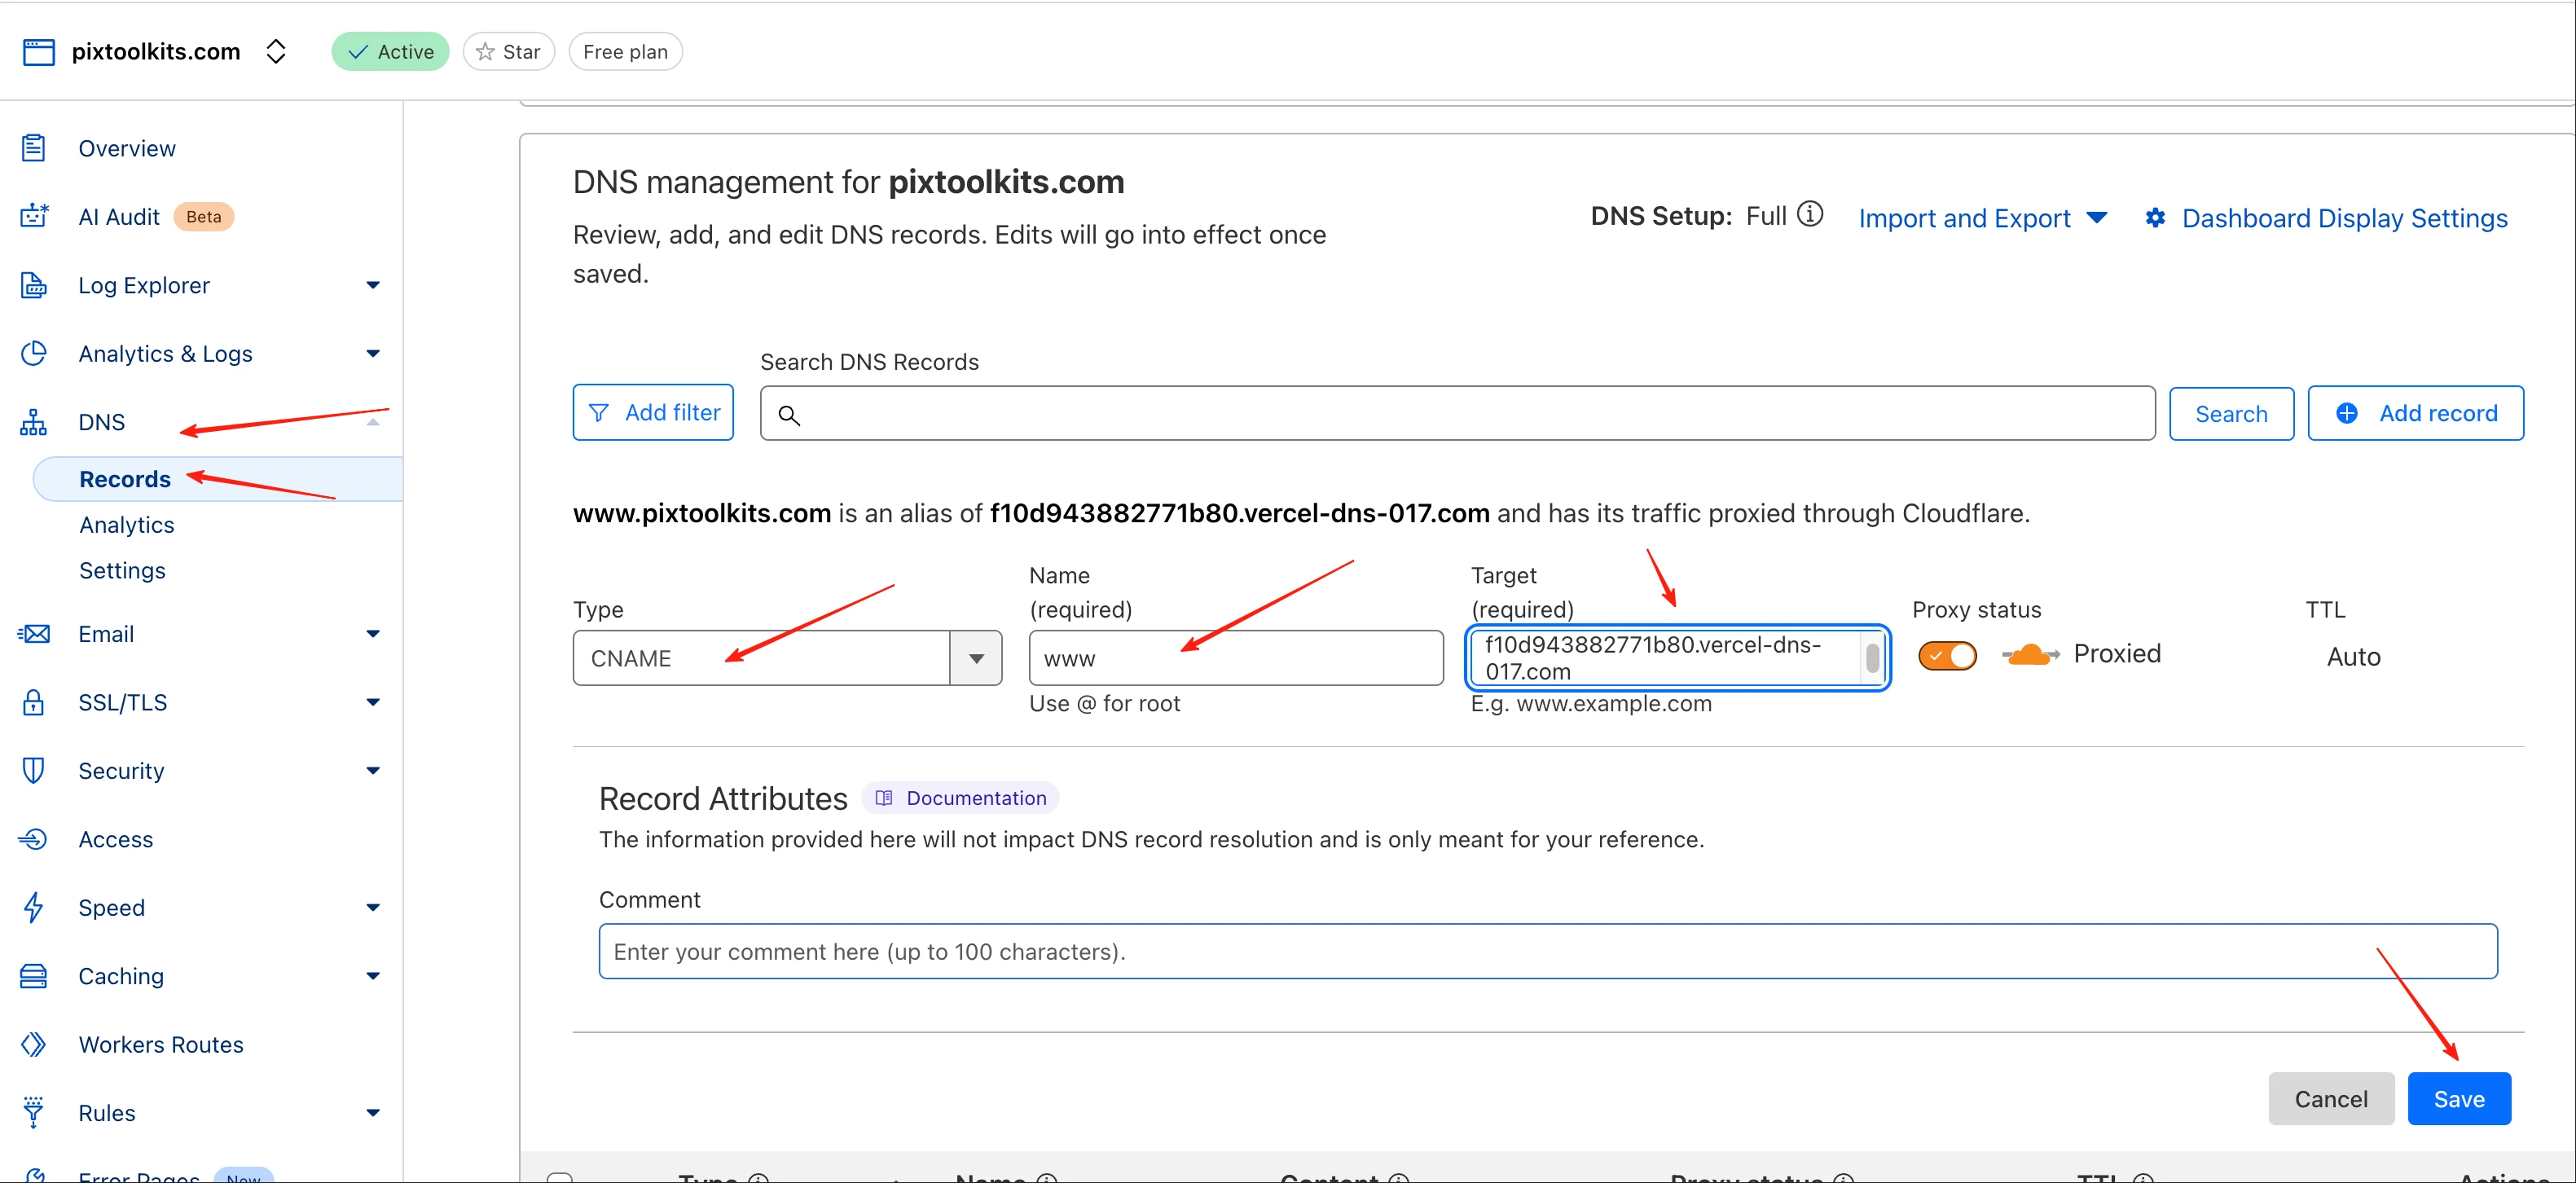Click the Comment input field
Screen dimensions: 2576x1183
click(1548, 951)
